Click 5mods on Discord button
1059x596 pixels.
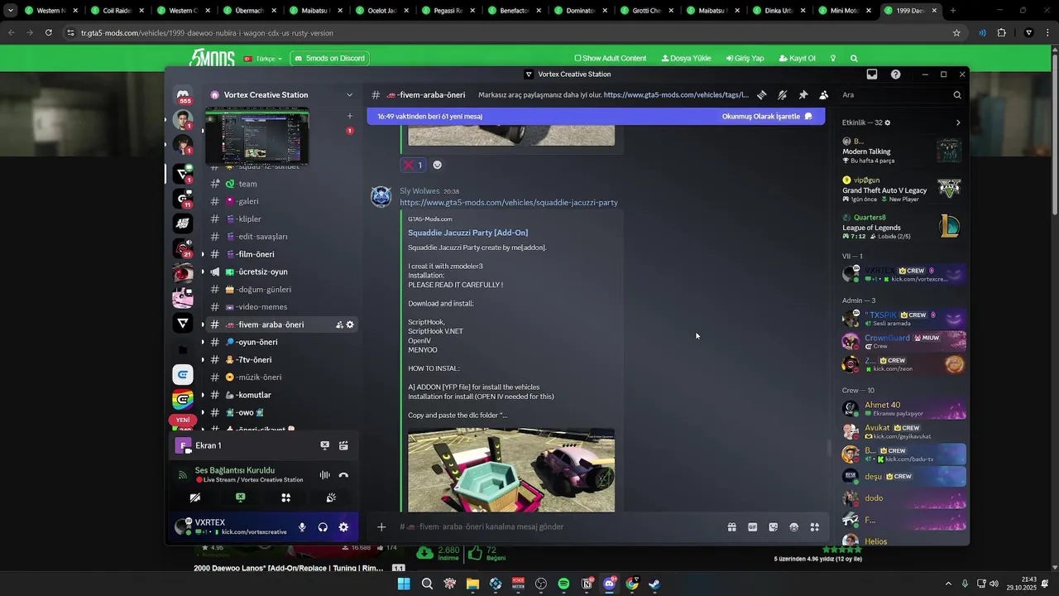click(329, 59)
